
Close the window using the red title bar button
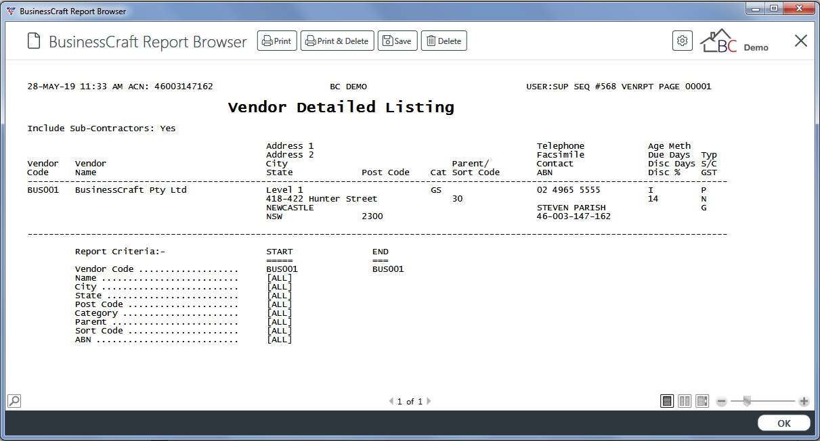click(x=798, y=8)
